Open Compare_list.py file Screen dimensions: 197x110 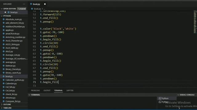(x=13, y=101)
